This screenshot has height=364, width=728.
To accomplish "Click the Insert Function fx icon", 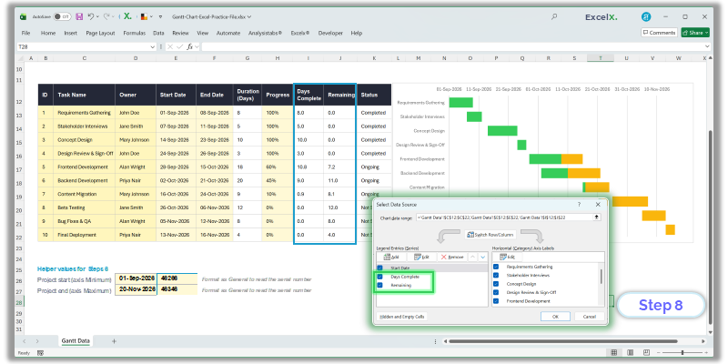I will click(190, 46).
